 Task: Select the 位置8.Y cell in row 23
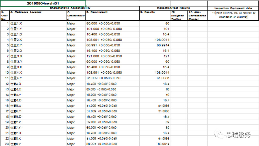(x=38, y=144)
